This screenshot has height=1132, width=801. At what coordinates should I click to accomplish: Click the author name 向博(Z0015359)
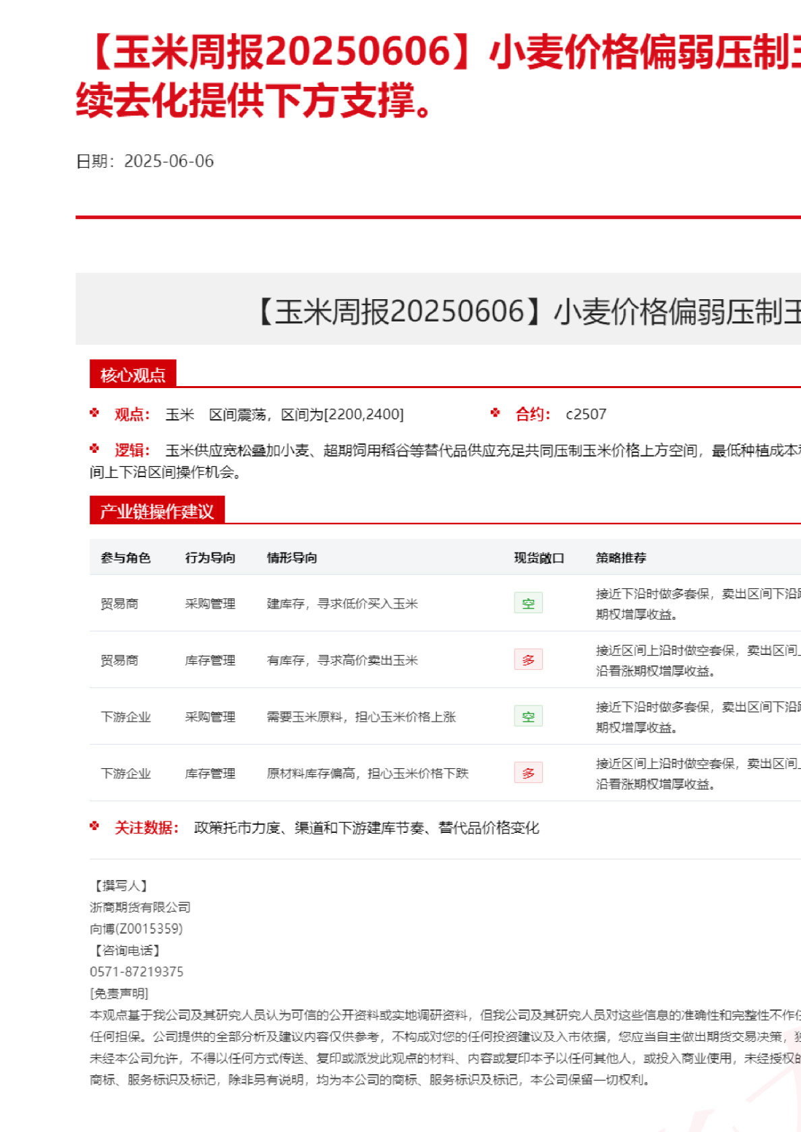(136, 929)
